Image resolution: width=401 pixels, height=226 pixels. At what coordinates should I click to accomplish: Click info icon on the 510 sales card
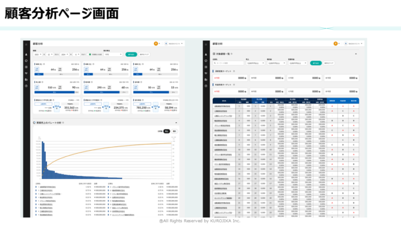[x=42, y=82]
